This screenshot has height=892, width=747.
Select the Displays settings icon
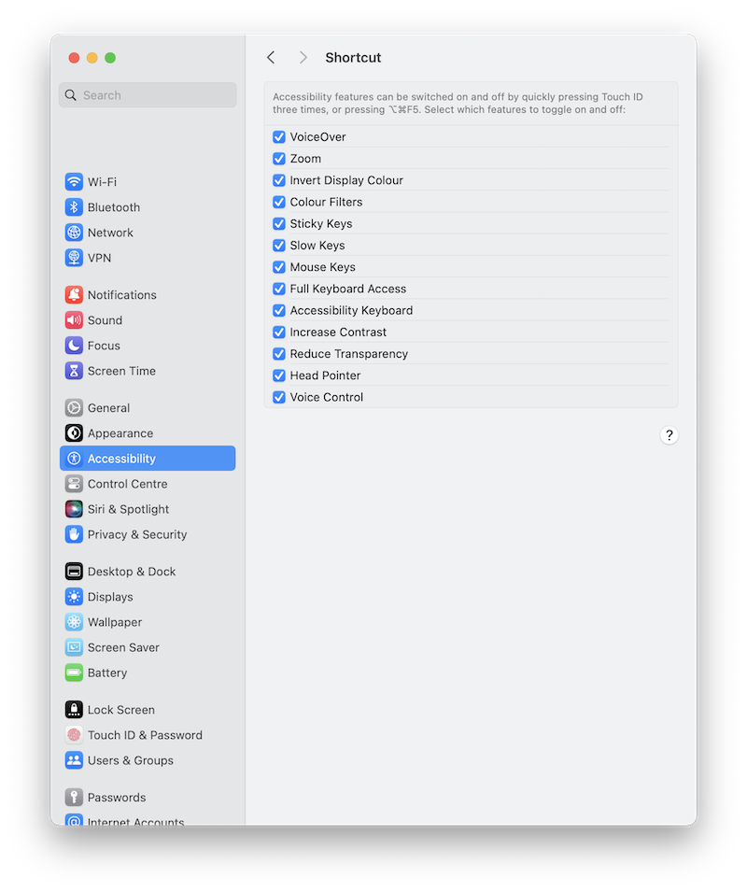(x=75, y=596)
